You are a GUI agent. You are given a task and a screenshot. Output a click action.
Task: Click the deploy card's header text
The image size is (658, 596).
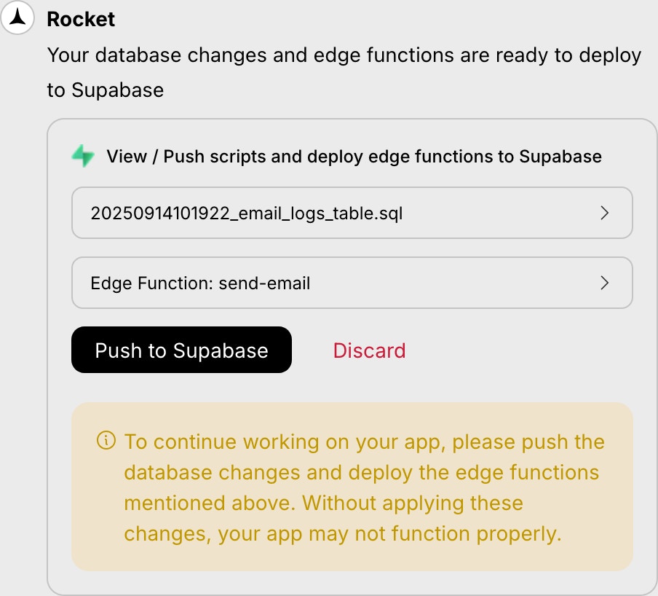point(354,156)
